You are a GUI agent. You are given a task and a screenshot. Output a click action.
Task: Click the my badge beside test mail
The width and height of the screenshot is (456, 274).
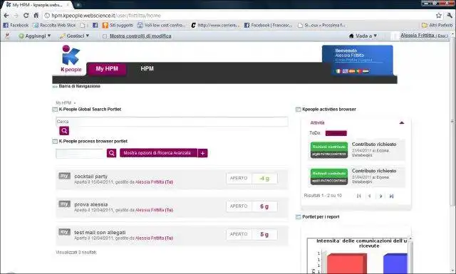pyautogui.click(x=64, y=232)
